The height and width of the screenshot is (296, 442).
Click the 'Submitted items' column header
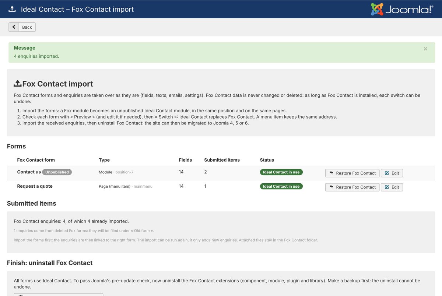(222, 160)
